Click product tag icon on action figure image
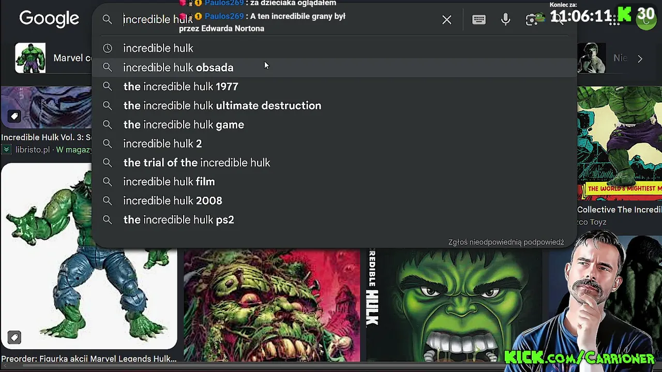This screenshot has width=662, height=372. point(14,338)
